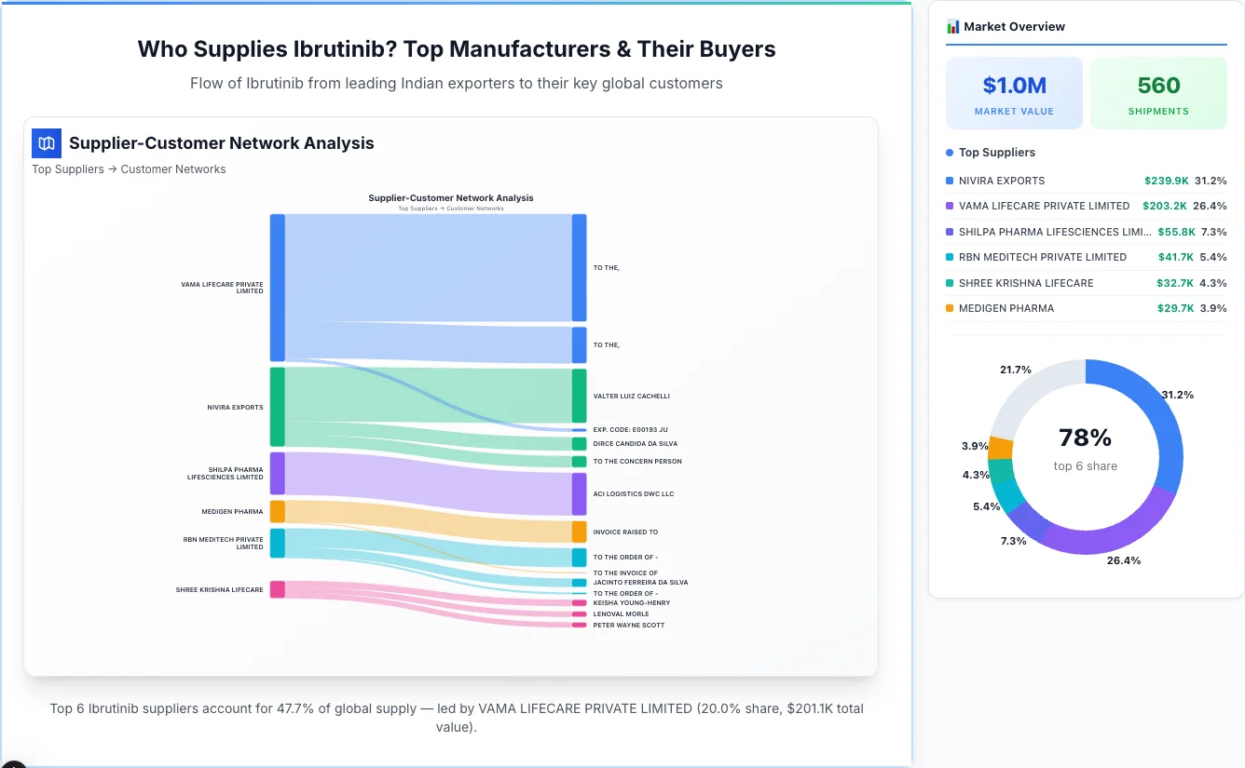Click the bar chart icon next to Market Overview
1245x768 pixels.
951,27
